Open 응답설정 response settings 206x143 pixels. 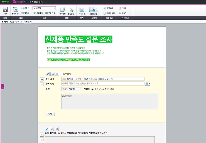(71, 11)
